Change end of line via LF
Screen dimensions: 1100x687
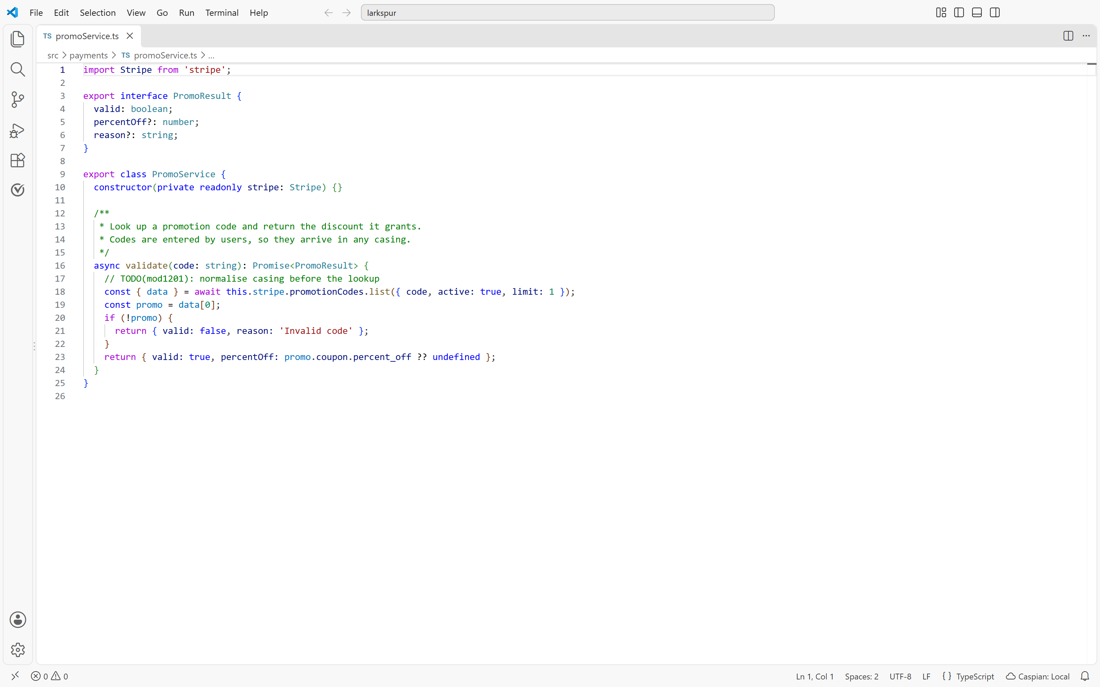click(926, 676)
